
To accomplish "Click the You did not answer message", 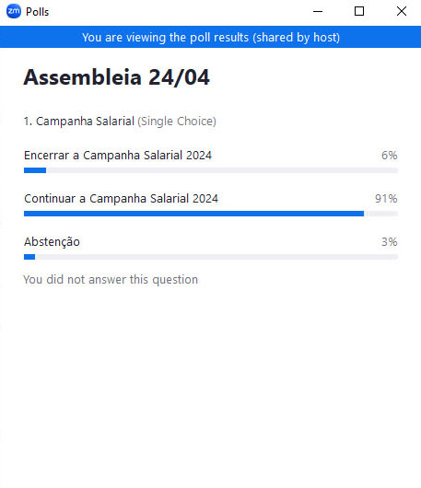I will click(111, 280).
